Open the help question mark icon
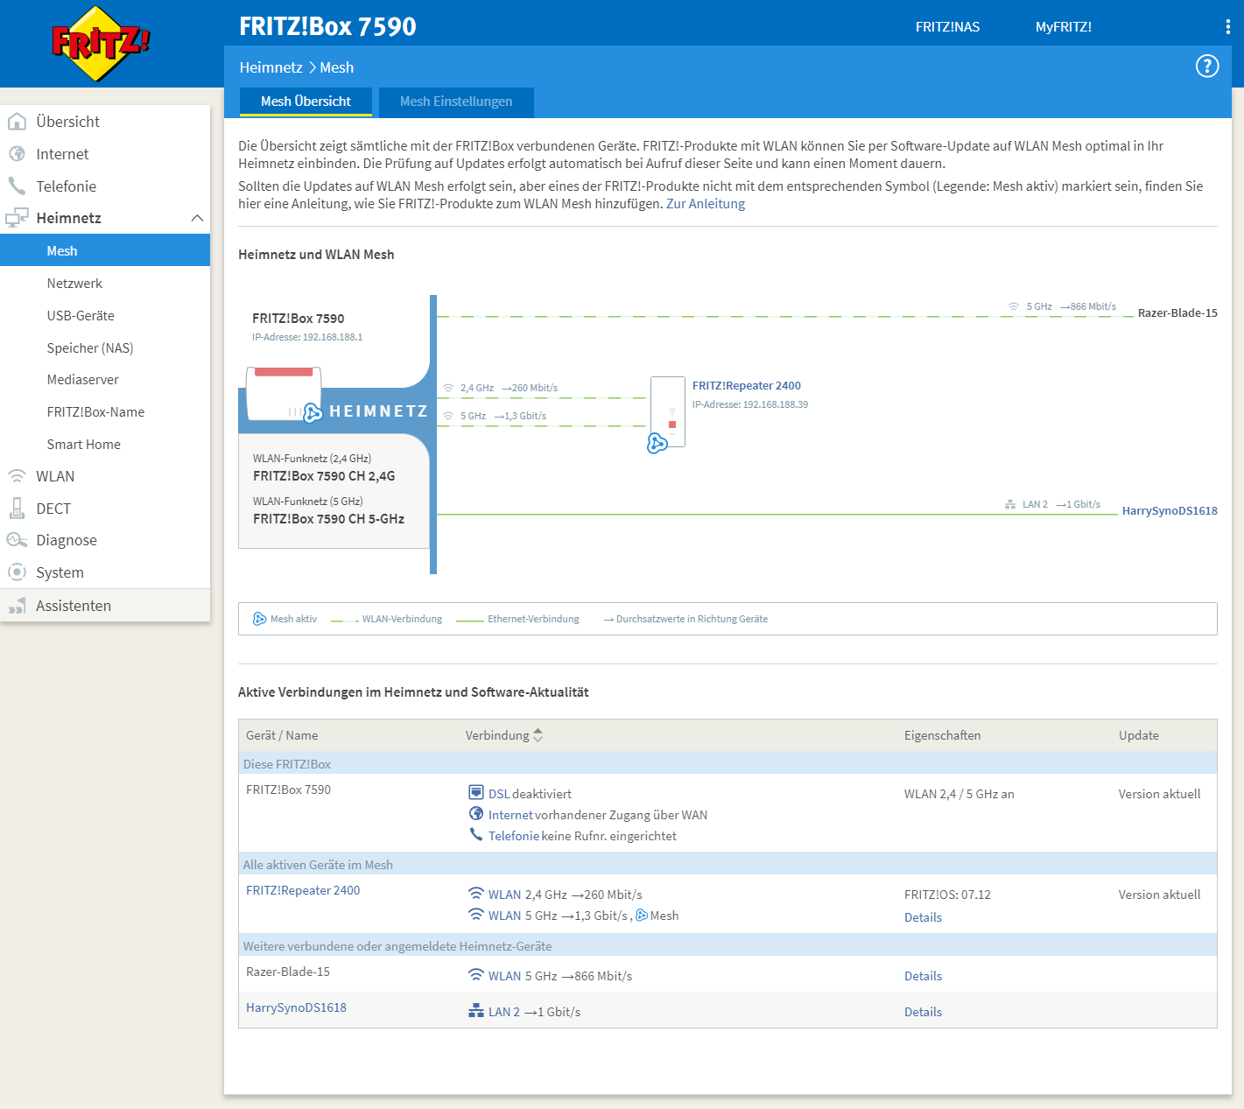The height and width of the screenshot is (1109, 1244). pyautogui.click(x=1206, y=67)
